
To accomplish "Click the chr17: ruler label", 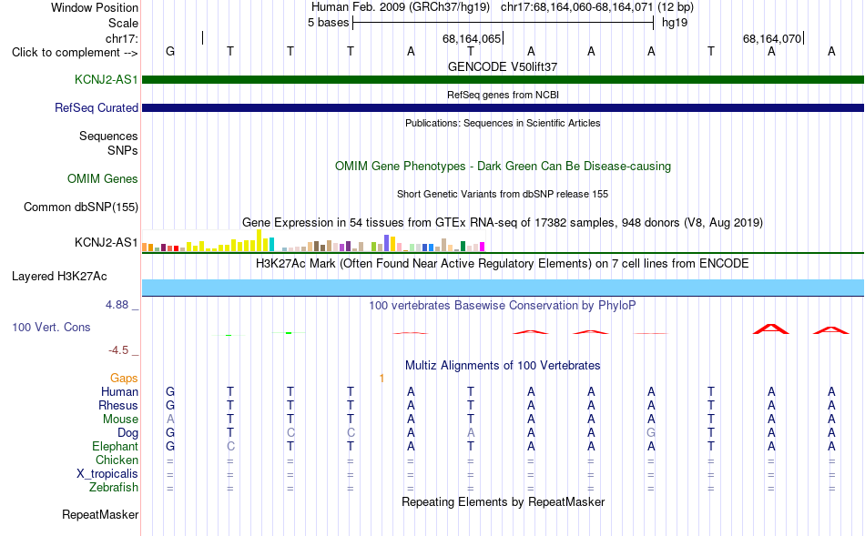I will [x=122, y=38].
